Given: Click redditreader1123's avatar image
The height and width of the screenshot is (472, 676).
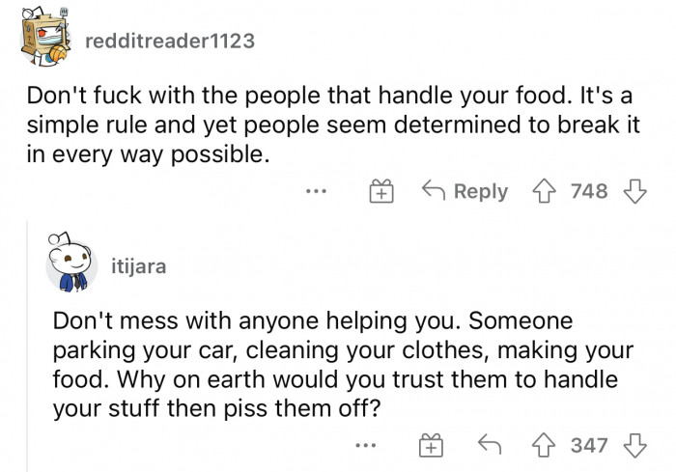Looking at the screenshot, I should pyautogui.click(x=45, y=37).
